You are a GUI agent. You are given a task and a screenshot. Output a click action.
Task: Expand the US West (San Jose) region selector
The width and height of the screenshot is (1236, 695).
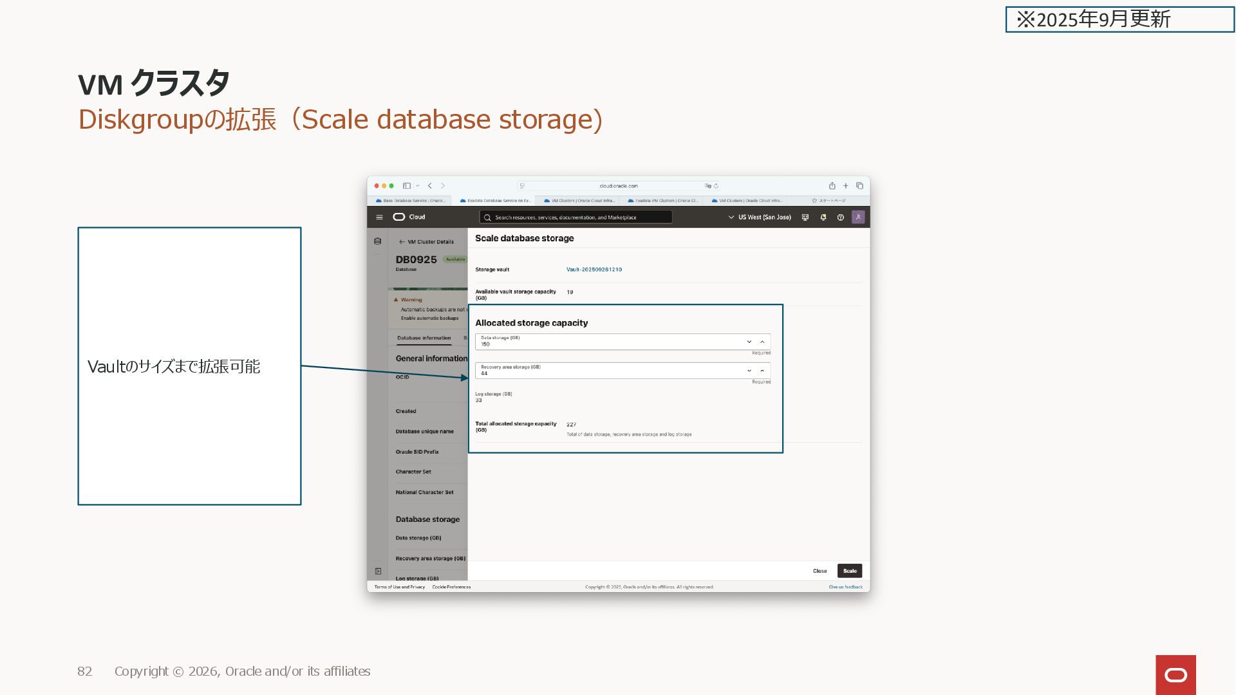pyautogui.click(x=759, y=218)
